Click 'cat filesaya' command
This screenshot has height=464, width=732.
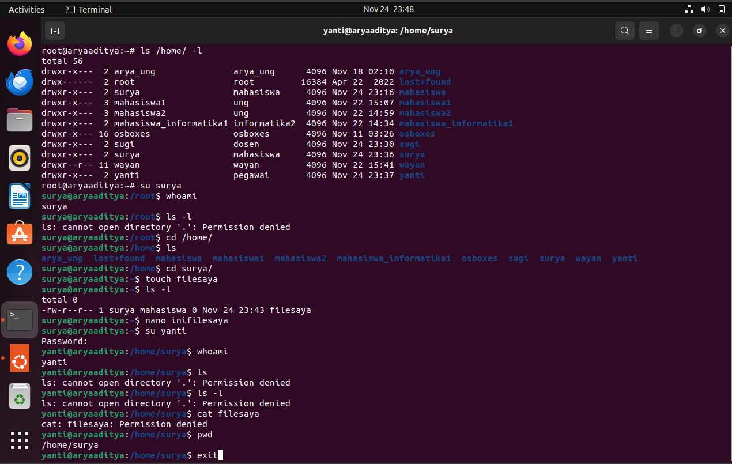[228, 414]
